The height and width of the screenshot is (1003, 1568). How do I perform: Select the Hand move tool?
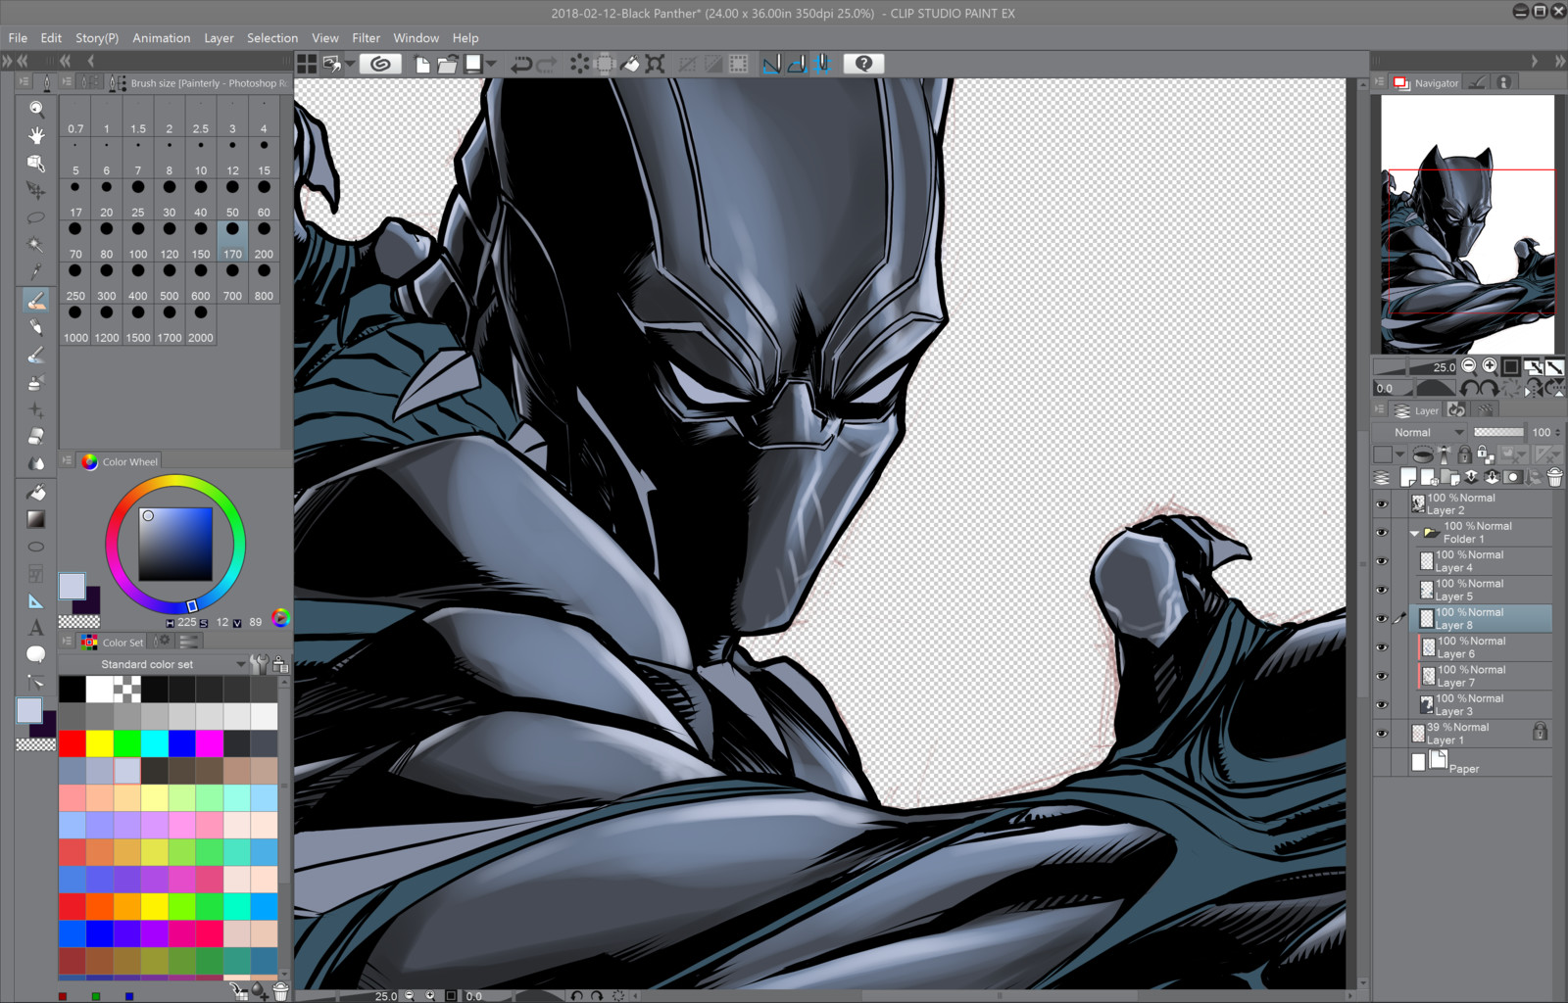click(36, 135)
